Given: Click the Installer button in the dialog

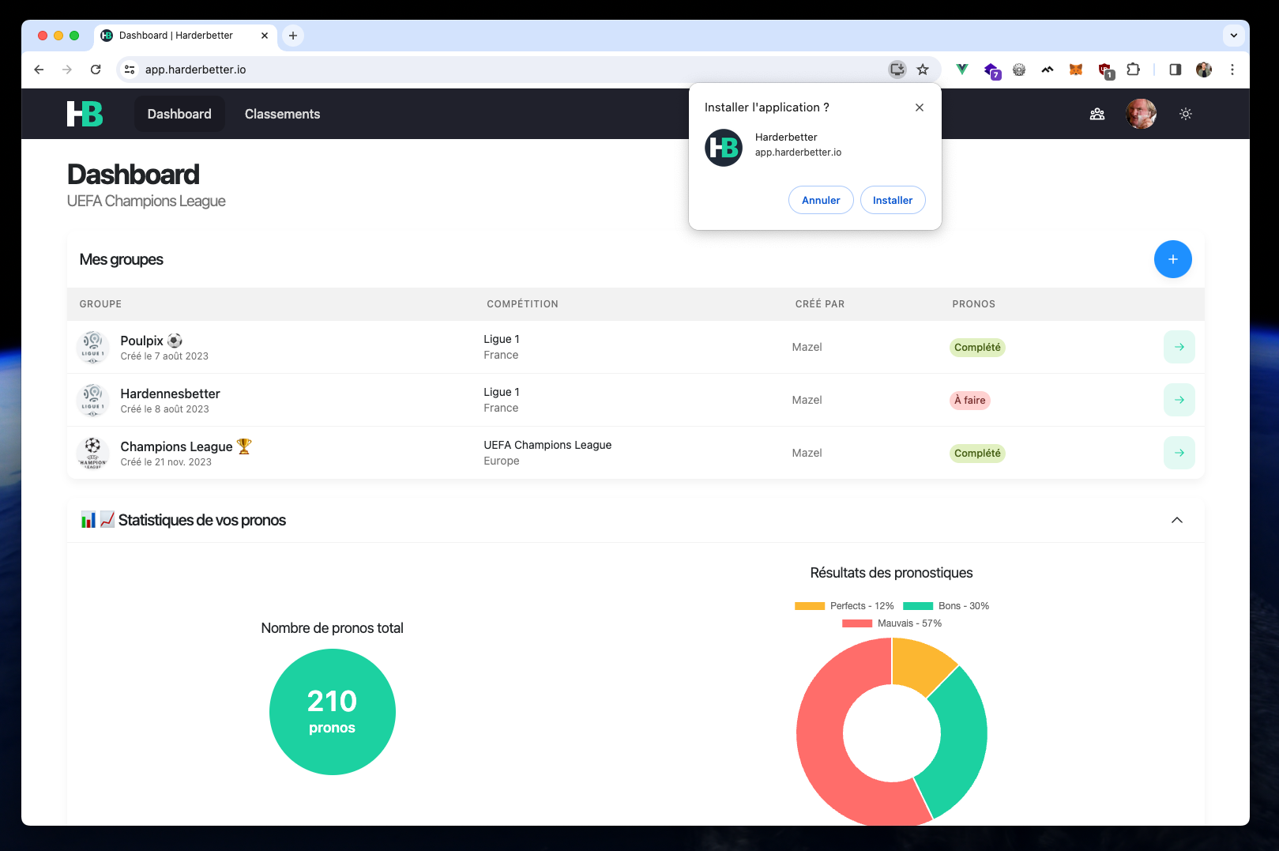Looking at the screenshot, I should 893,200.
